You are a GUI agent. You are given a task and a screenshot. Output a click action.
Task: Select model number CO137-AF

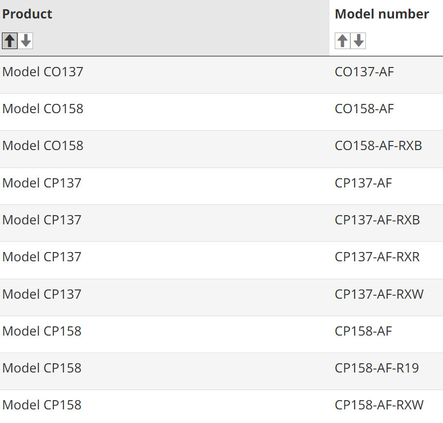pyautogui.click(x=364, y=71)
